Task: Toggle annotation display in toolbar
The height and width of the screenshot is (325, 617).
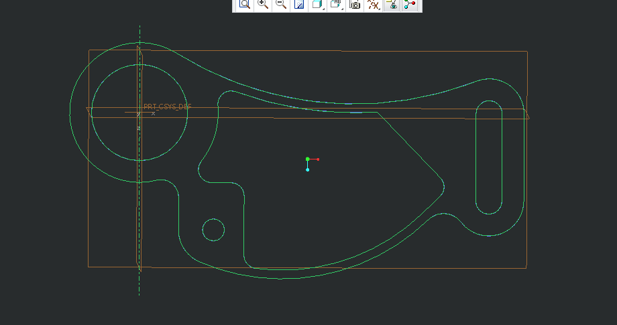Action: pos(393,5)
